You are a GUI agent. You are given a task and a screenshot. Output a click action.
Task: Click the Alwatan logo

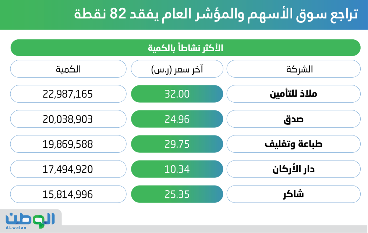click(30, 220)
